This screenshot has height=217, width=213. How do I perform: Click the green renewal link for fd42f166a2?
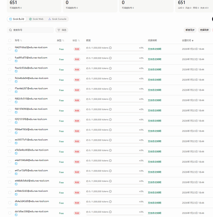(154, 49)
